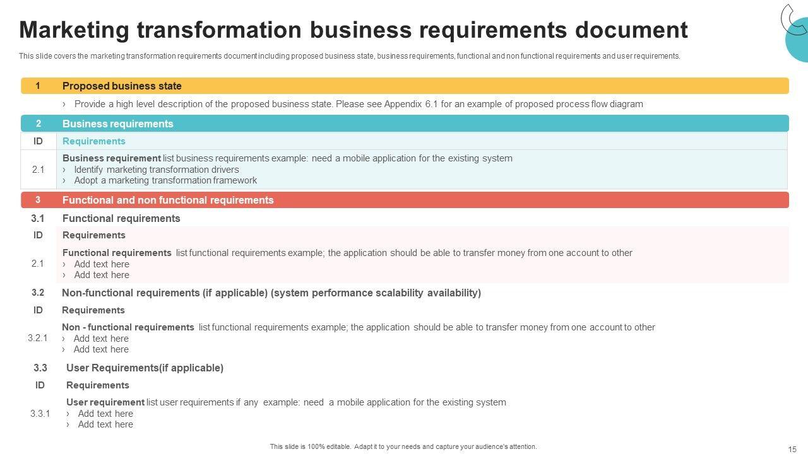Click second "Add text here" under Functional requirements
The image size is (808, 454).
coord(102,275)
